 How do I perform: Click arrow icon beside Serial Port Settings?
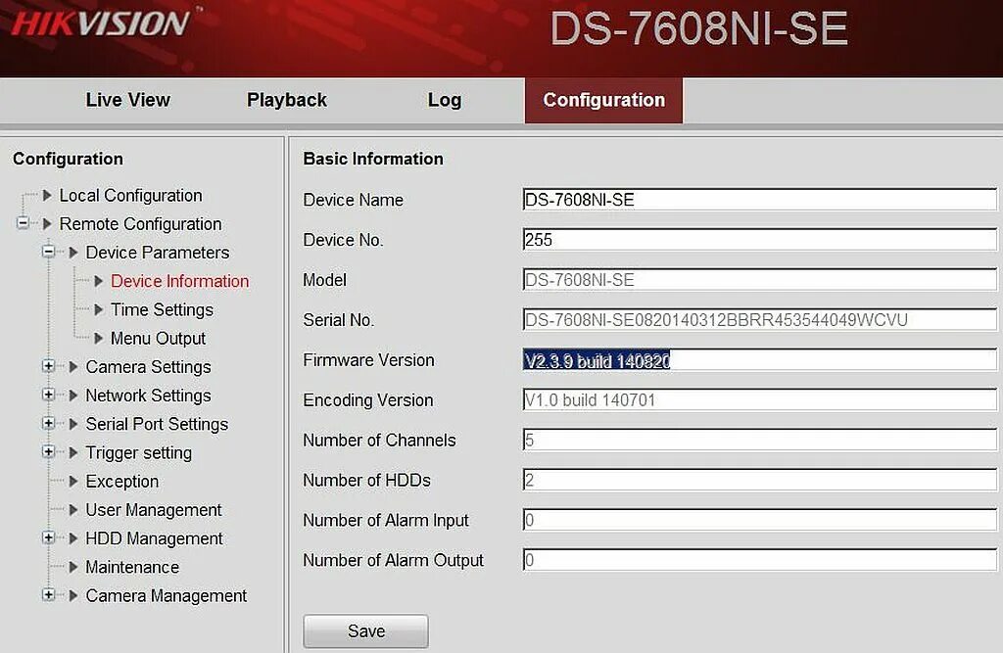coord(72,423)
